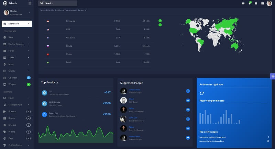The image size is (275, 149).
Task: Open the quick actions grid icon
Action: pos(263,3)
